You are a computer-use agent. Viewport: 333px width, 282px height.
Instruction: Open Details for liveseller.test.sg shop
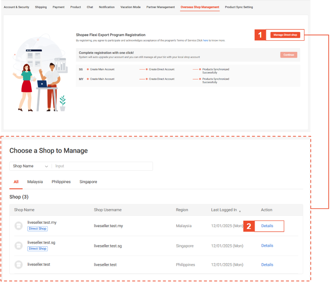coord(267,246)
